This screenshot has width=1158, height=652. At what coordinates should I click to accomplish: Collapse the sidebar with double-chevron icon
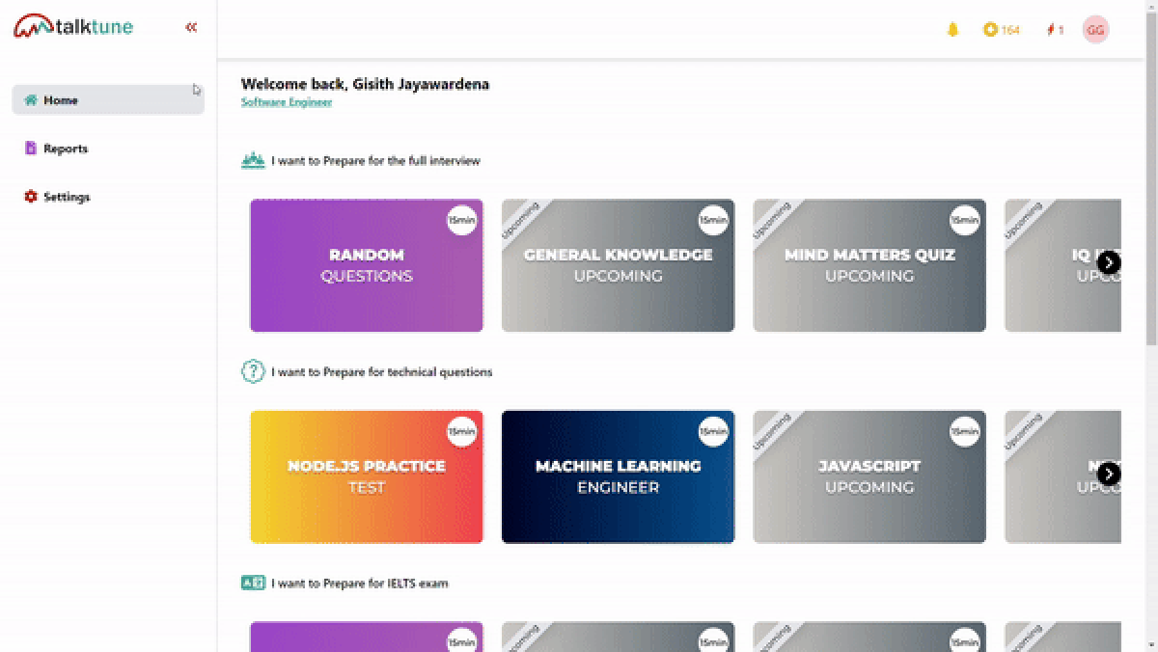click(x=191, y=27)
